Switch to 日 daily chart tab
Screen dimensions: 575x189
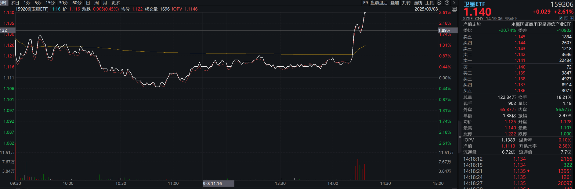[x=88, y=3]
